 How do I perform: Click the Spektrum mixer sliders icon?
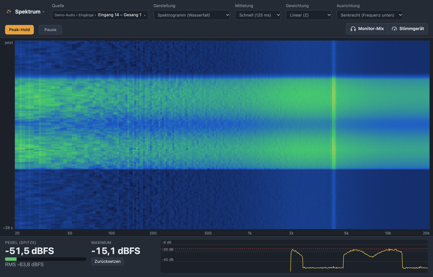pyautogui.click(x=9, y=12)
